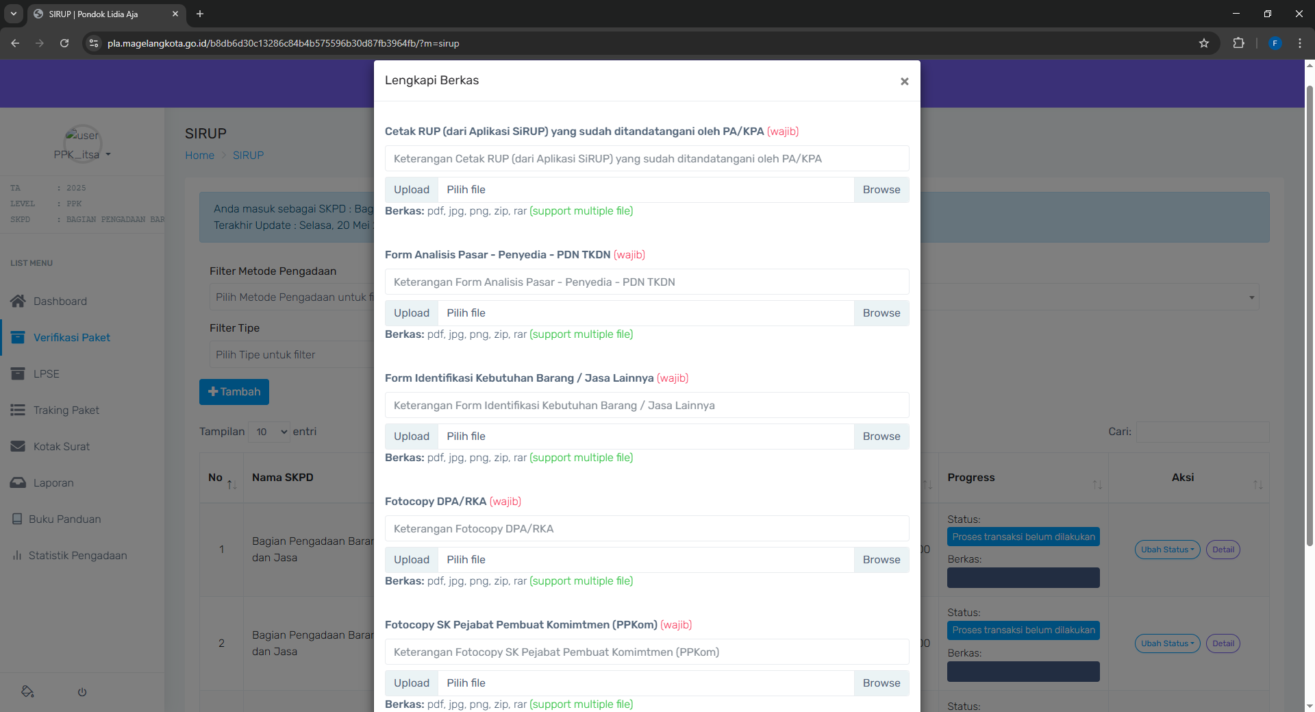Bookmark this page with star icon

pyautogui.click(x=1204, y=43)
